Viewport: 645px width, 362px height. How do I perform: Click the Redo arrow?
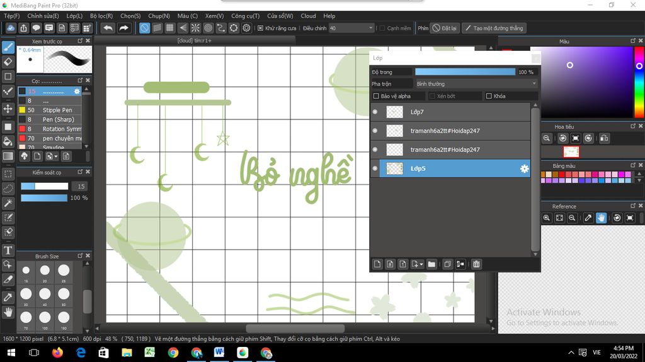(123, 28)
